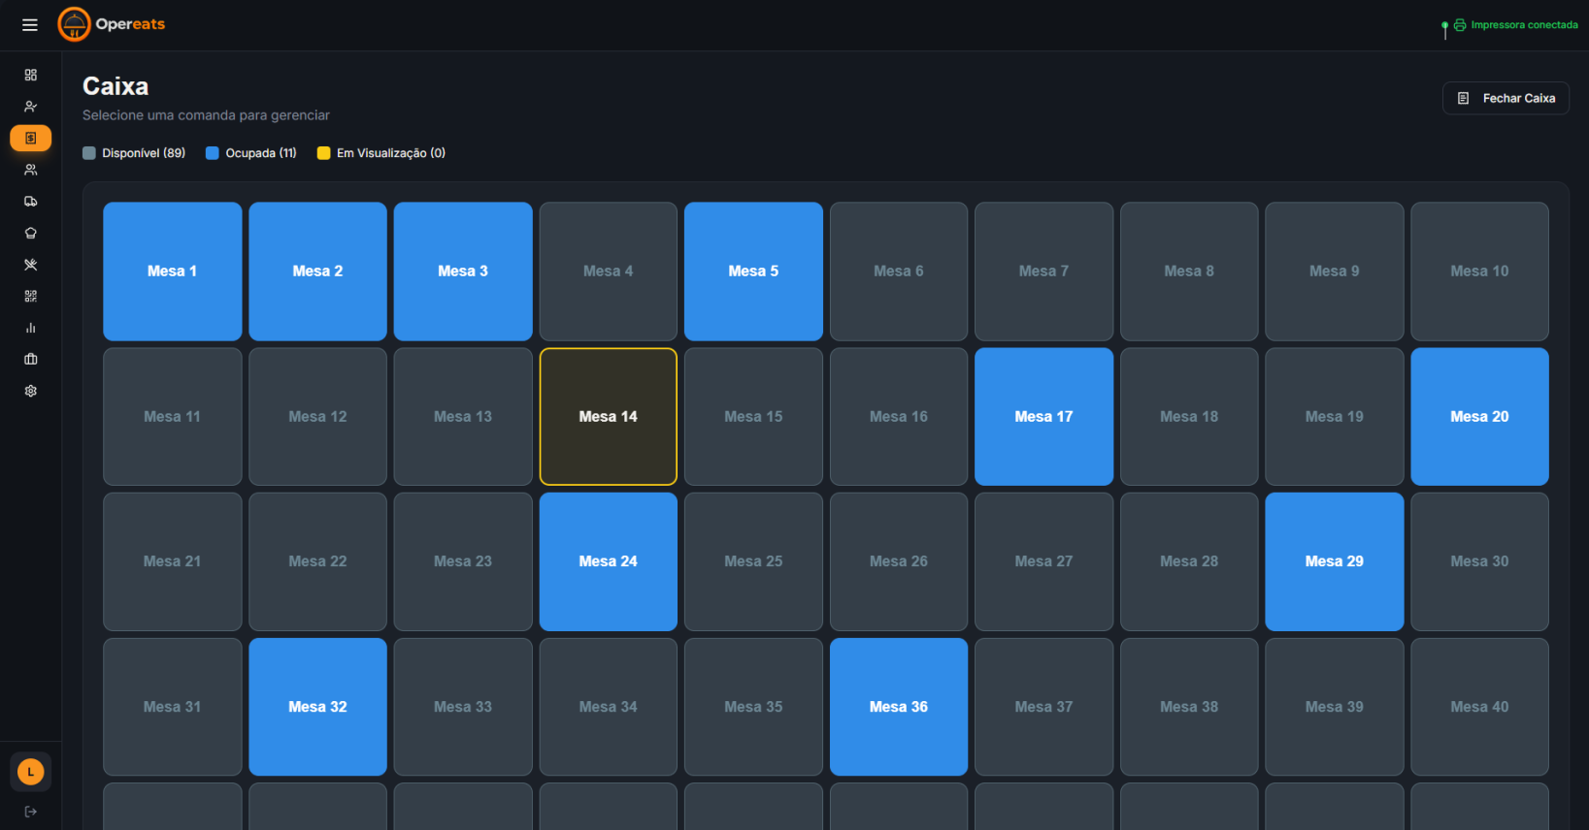Viewport: 1589px width, 830px height.
Task: Open the crossed utensils sidebar icon
Action: [31, 265]
